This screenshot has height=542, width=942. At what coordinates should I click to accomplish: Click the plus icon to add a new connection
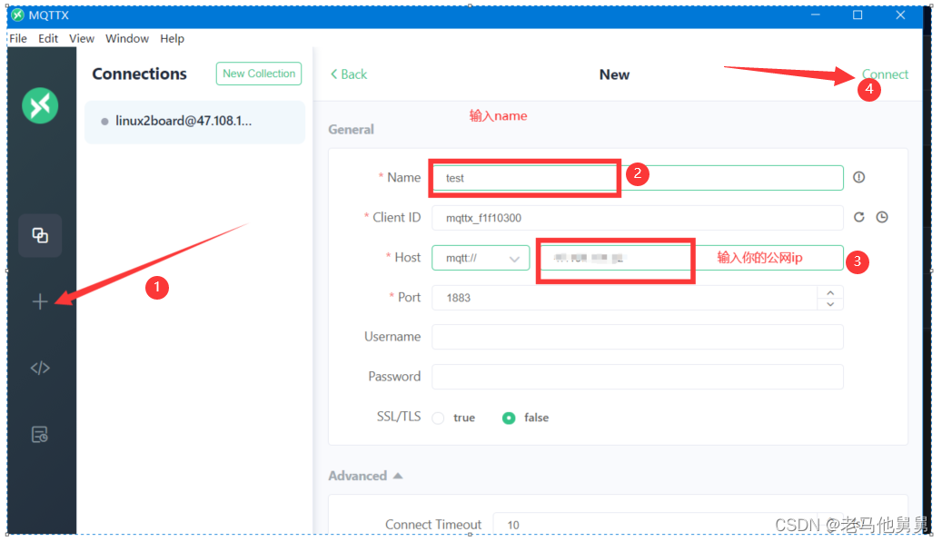click(40, 301)
